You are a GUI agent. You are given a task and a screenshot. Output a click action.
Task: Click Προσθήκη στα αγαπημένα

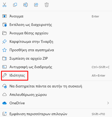pyautogui.click(x=56, y=50)
